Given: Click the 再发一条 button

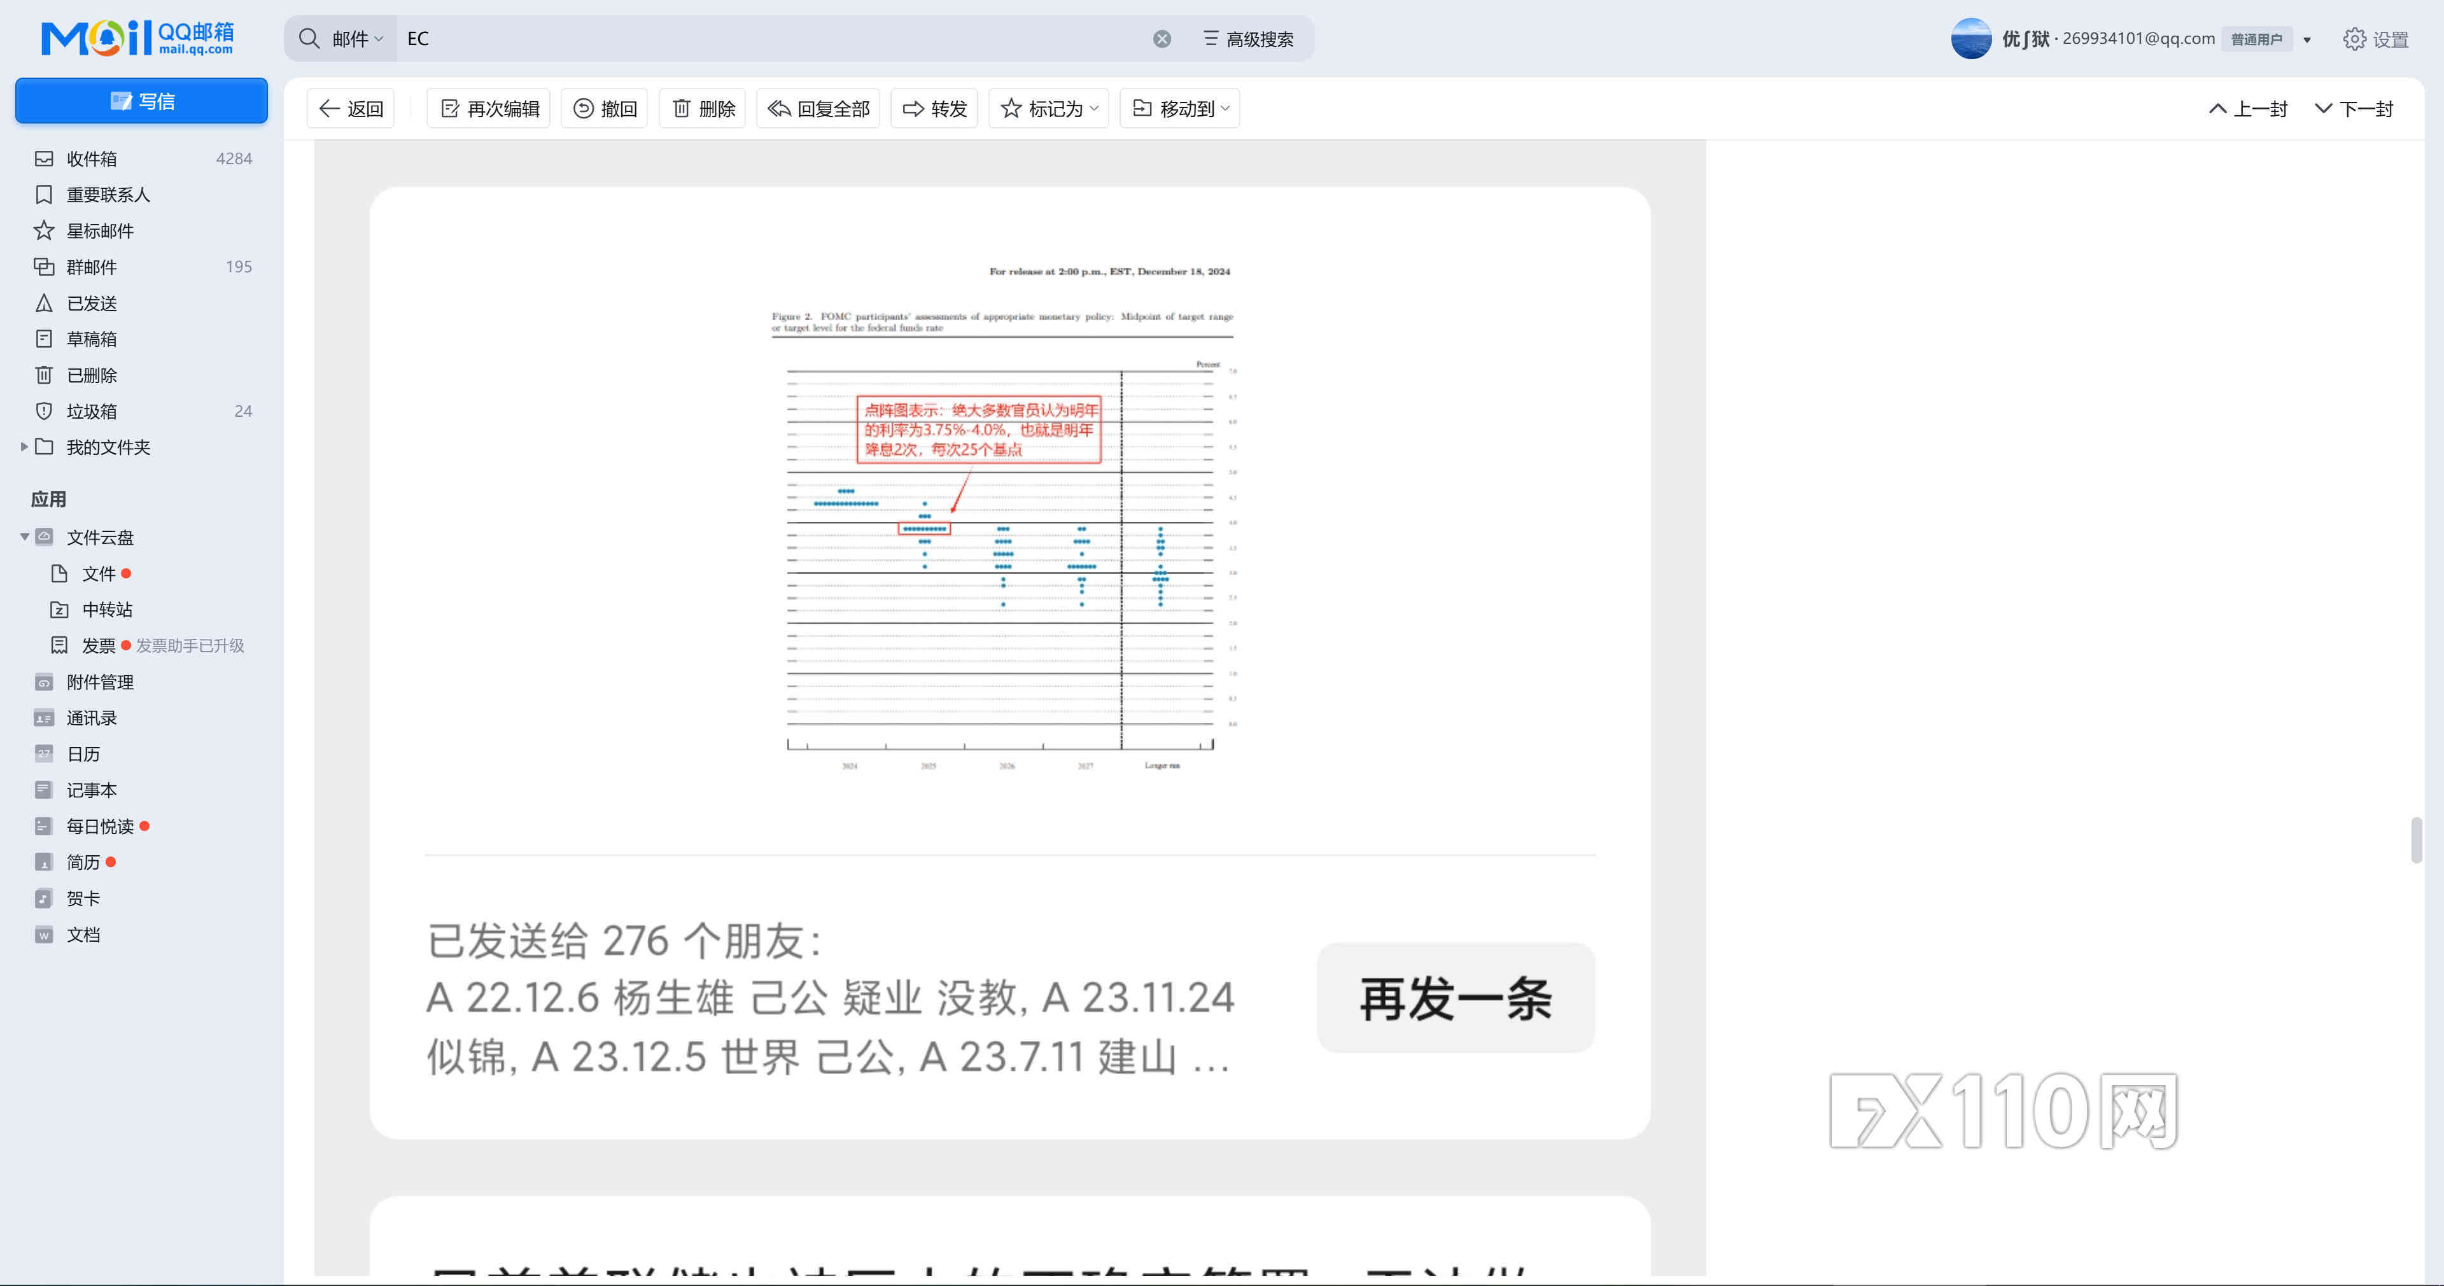Looking at the screenshot, I should coord(1456,998).
